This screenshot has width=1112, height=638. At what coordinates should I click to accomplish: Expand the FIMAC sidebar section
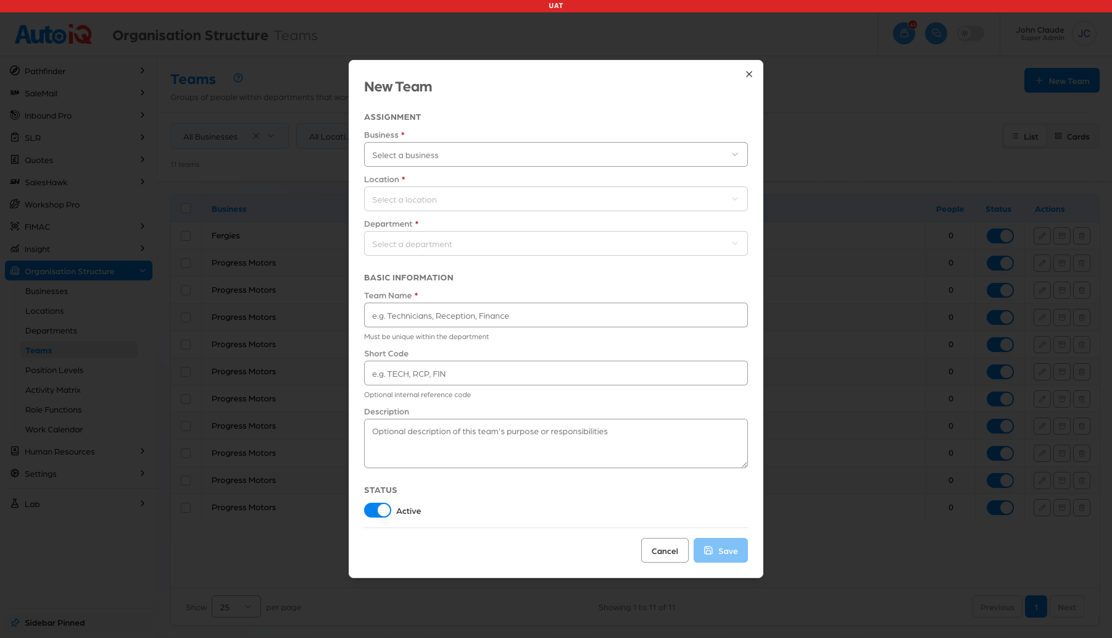(78, 227)
